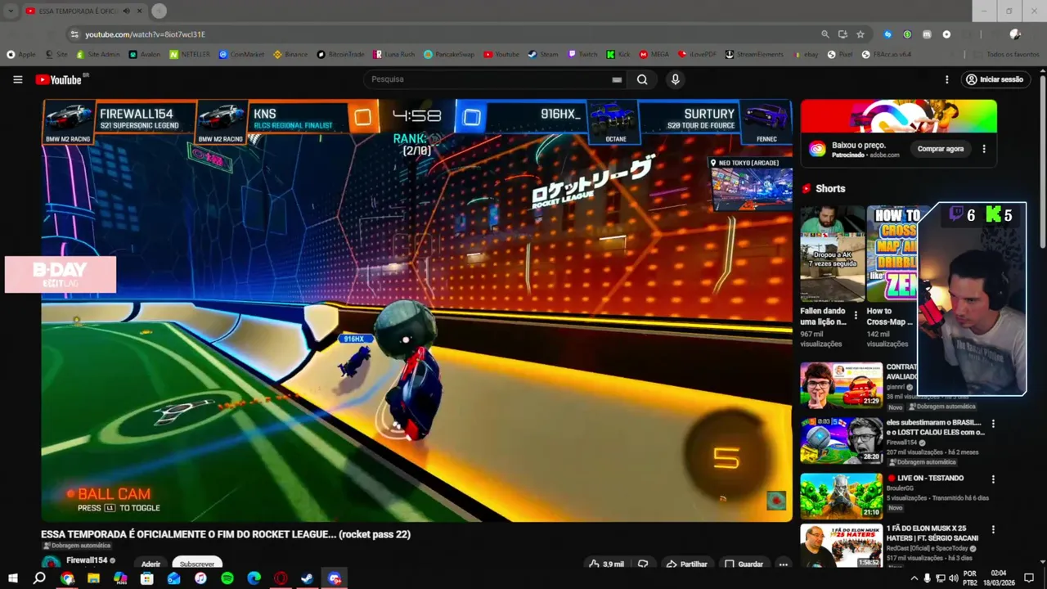Click the Subscrever subscribe button
This screenshot has height=589, width=1047.
197,564
